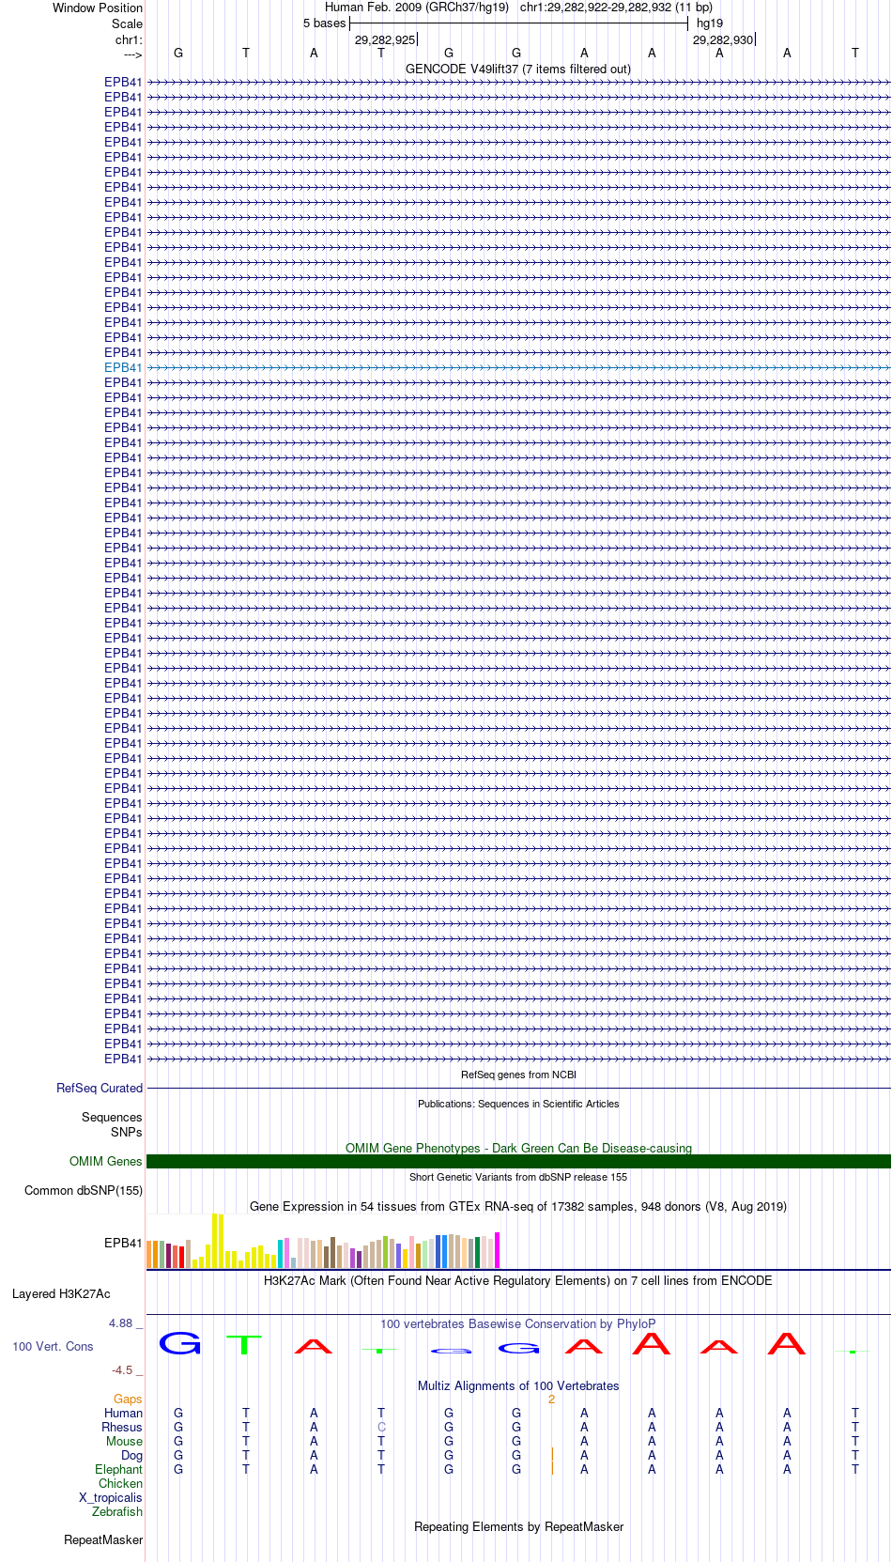Click the Dog species label
The image size is (892, 1562).
tap(132, 1456)
